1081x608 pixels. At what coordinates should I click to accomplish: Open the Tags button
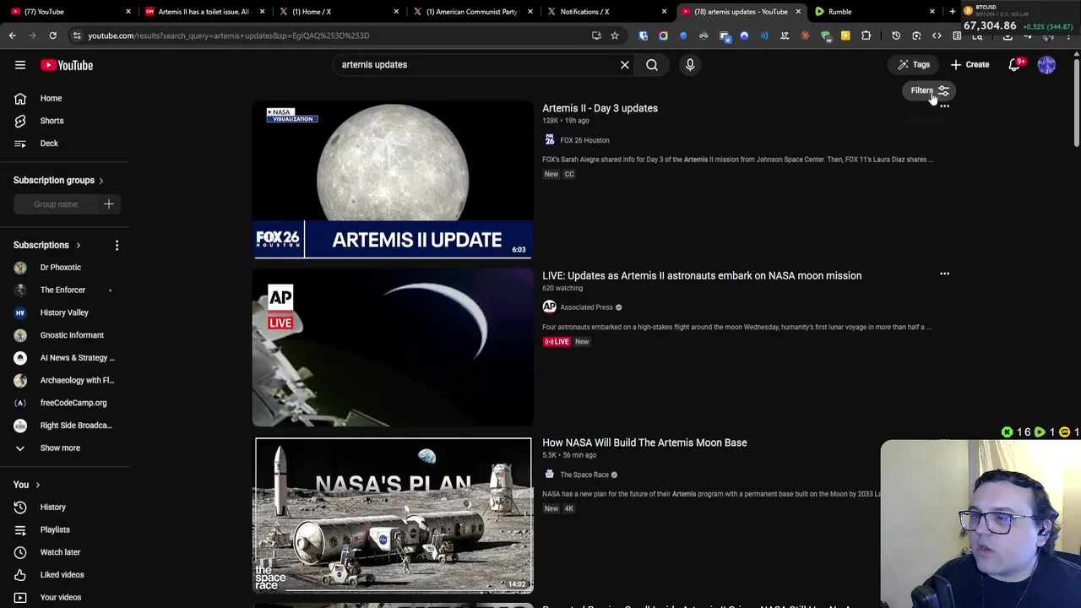point(914,65)
